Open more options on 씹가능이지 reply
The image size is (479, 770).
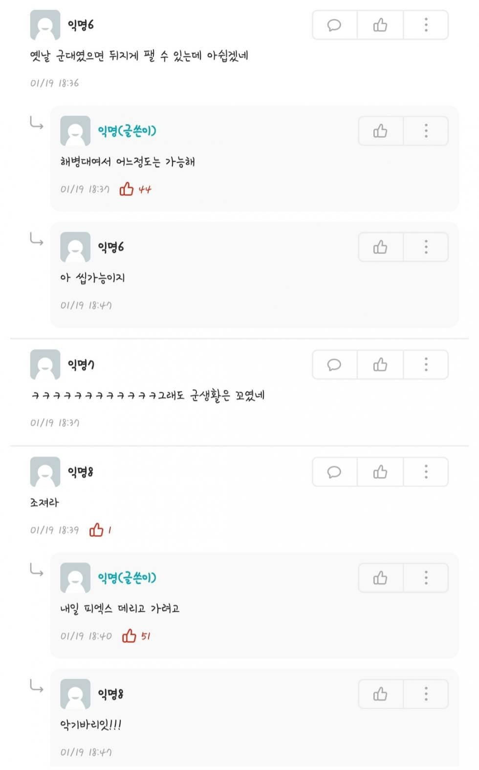click(x=426, y=247)
